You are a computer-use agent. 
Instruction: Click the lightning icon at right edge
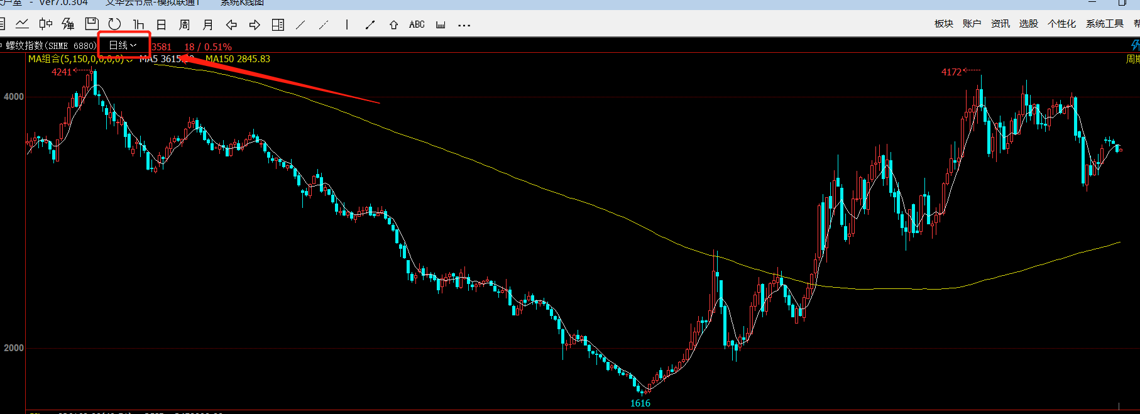point(1134,45)
